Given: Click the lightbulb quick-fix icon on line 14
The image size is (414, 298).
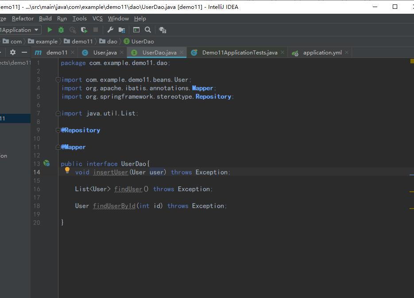Looking at the screenshot, I should (x=67, y=170).
